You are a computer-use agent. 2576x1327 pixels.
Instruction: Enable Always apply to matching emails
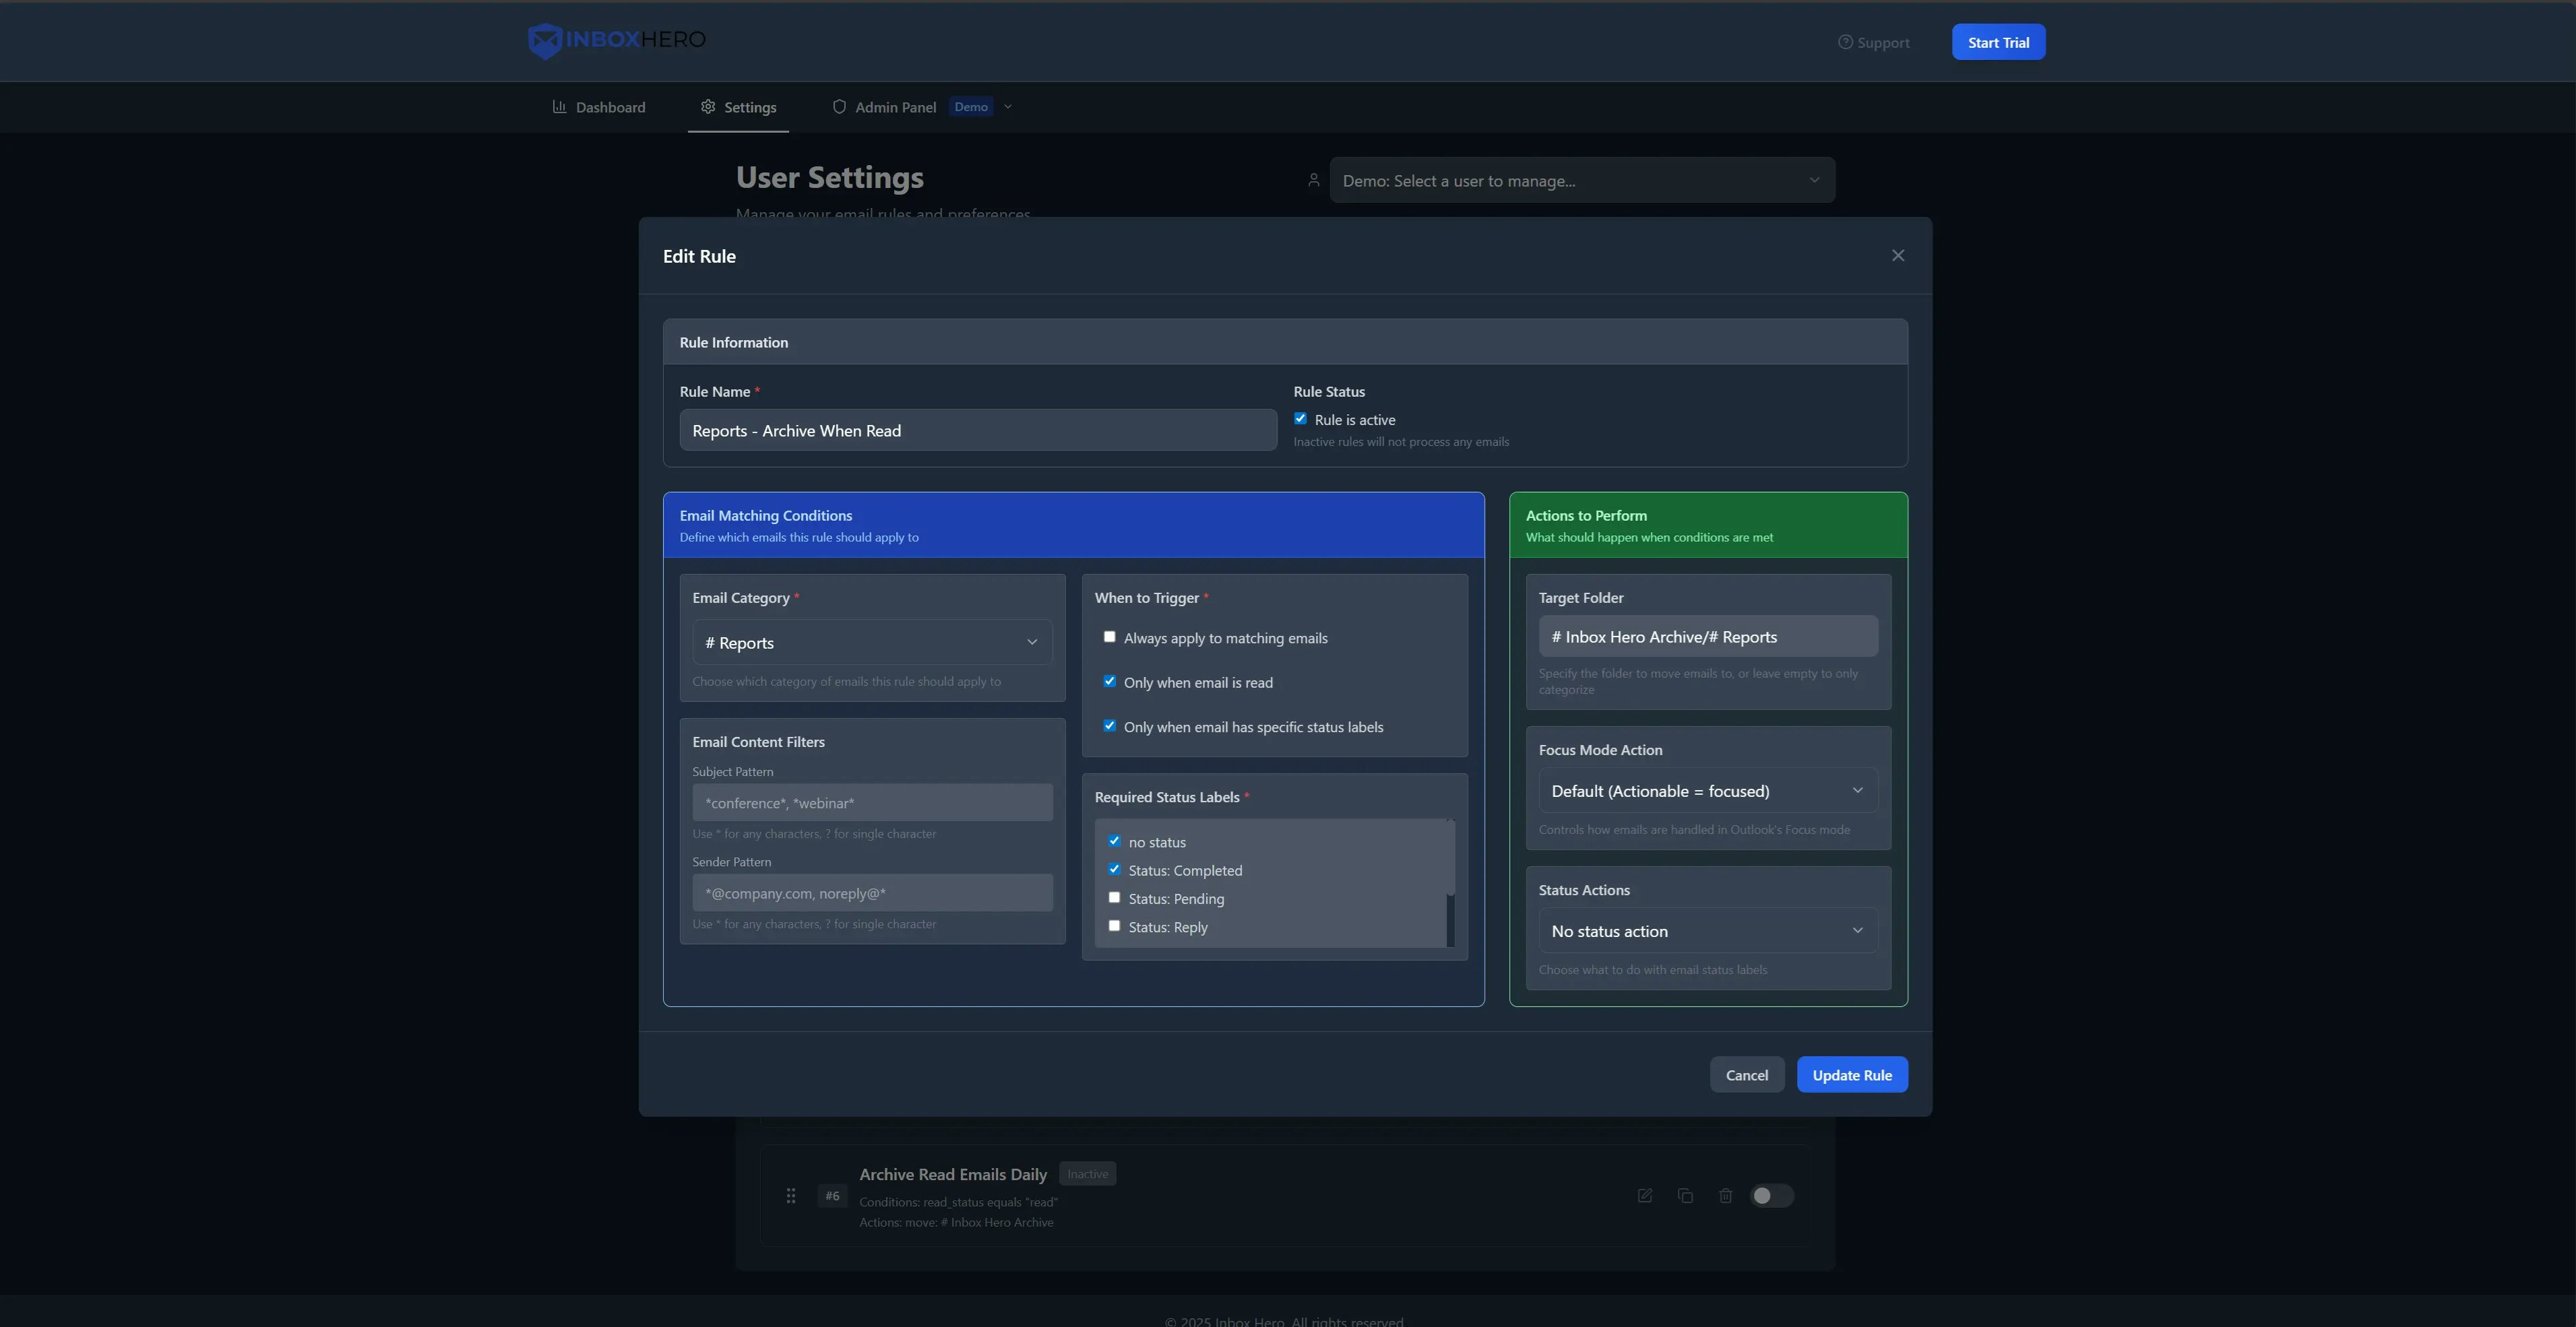coord(1109,637)
